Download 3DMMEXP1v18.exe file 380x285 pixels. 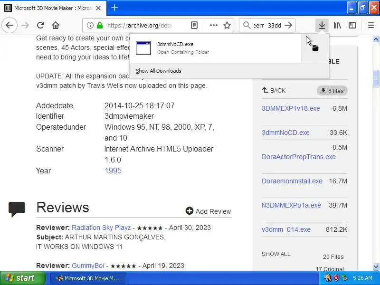click(291, 108)
